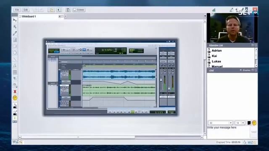Minimize the chat panel

click(x=253, y=70)
